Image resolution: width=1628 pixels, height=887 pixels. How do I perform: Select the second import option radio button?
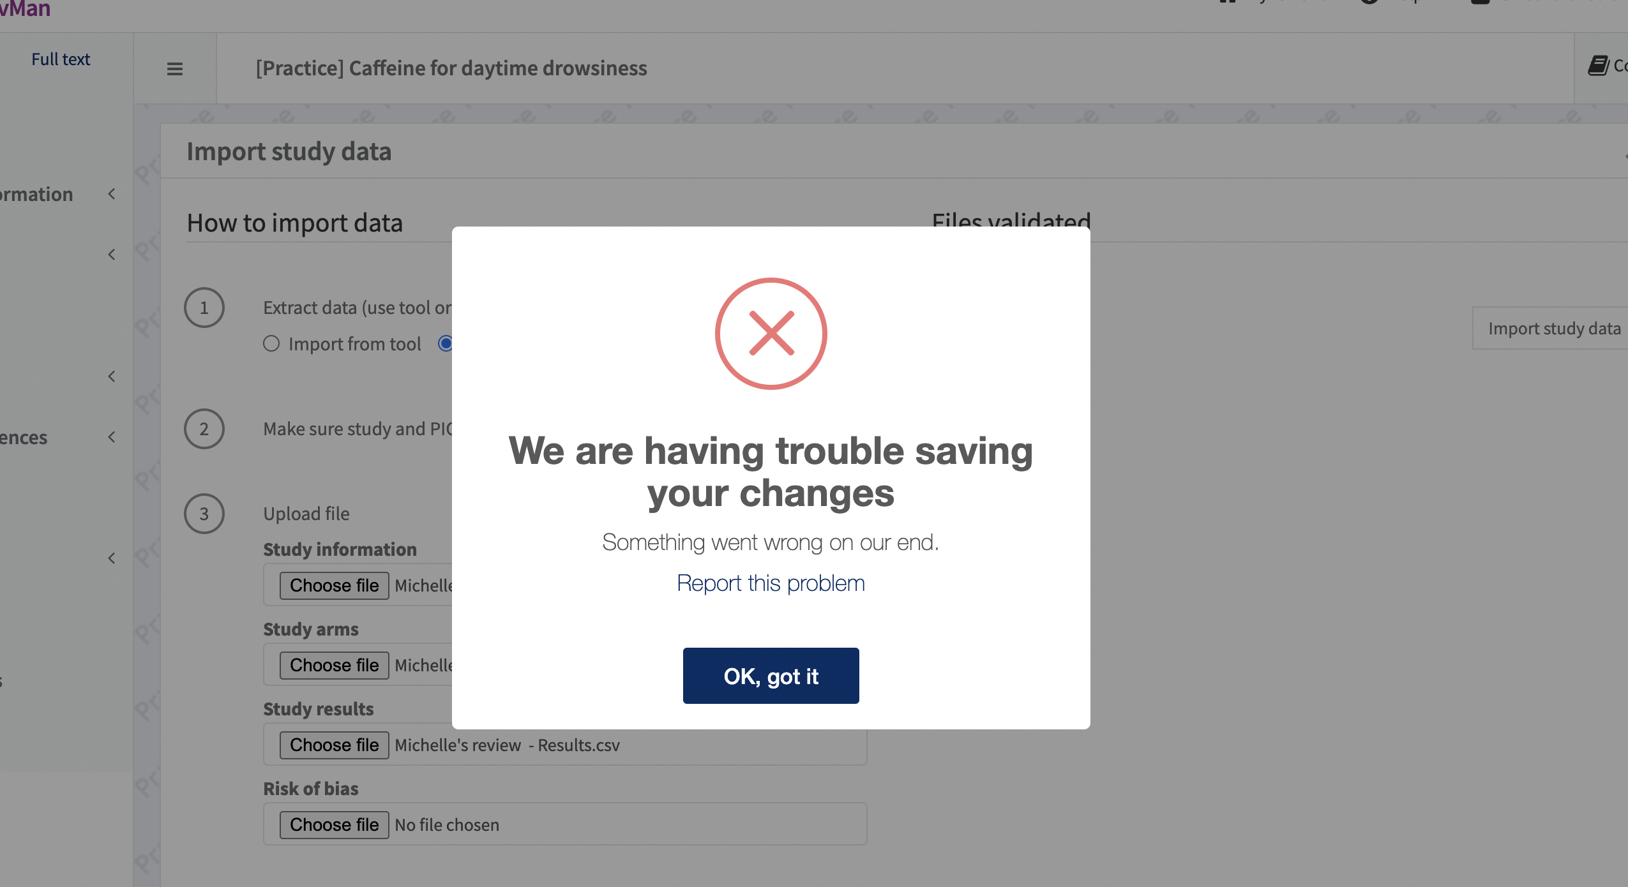(446, 344)
